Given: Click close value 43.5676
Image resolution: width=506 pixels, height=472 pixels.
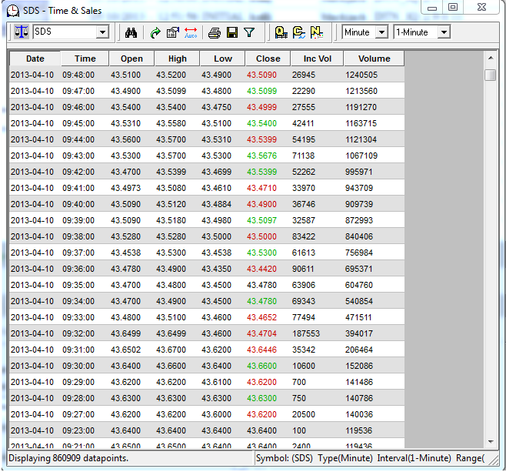Looking at the screenshot, I should 261,156.
